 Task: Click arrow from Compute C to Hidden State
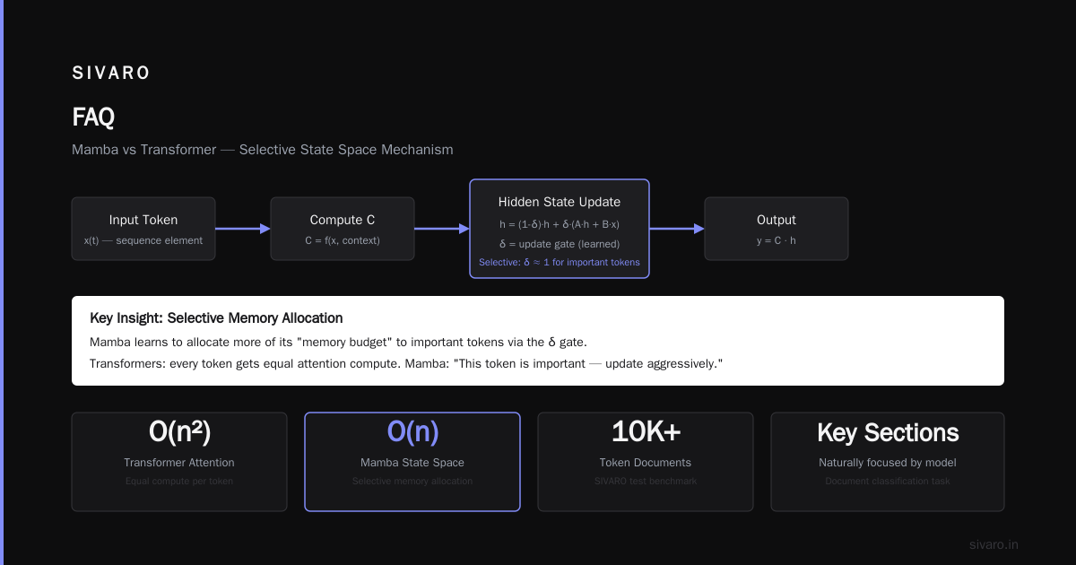click(x=442, y=229)
